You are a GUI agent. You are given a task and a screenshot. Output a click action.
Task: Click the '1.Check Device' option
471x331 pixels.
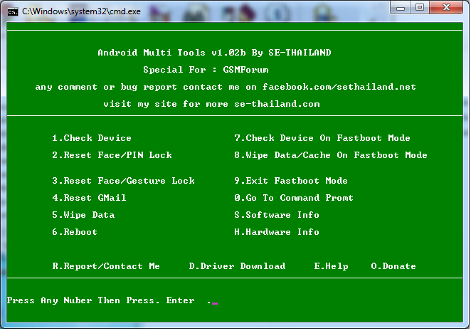click(x=92, y=138)
